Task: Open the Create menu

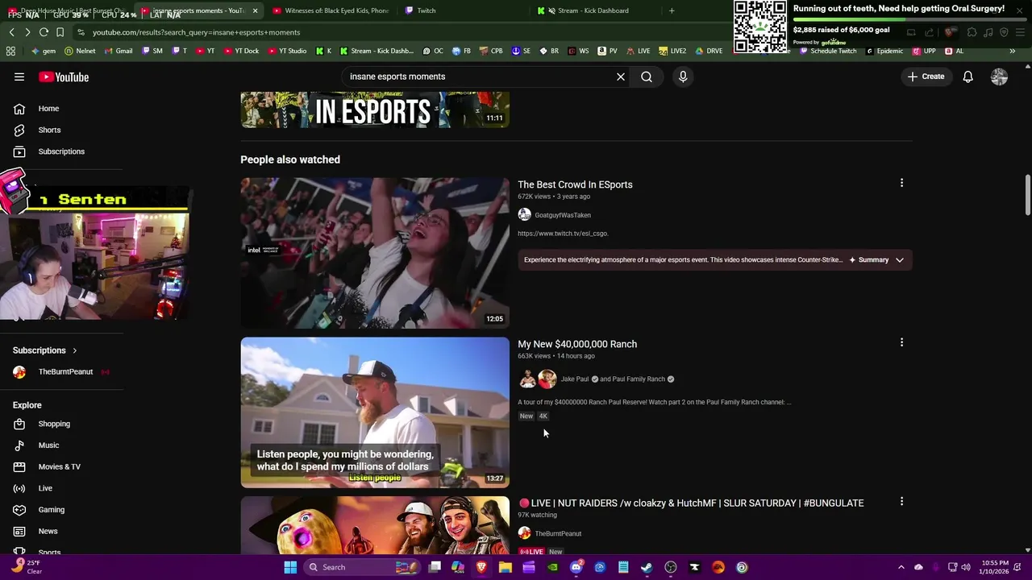Action: coord(926,77)
